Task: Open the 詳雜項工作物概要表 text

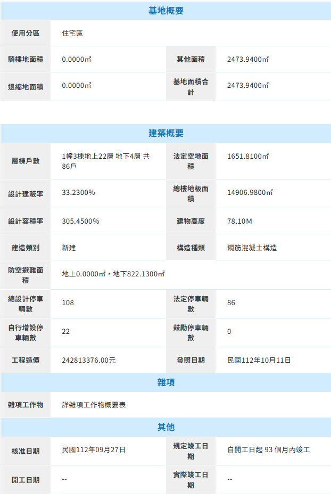Action: click(x=94, y=405)
